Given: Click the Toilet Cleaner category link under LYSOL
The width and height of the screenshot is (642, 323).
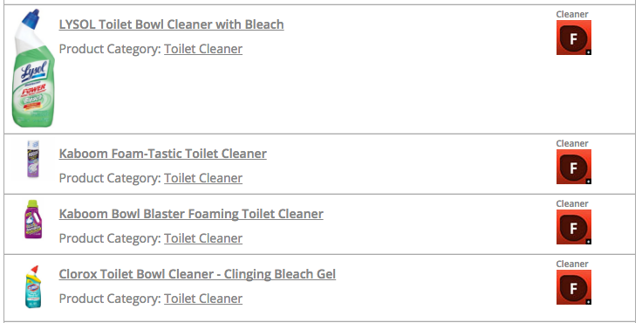Looking at the screenshot, I should pos(203,49).
